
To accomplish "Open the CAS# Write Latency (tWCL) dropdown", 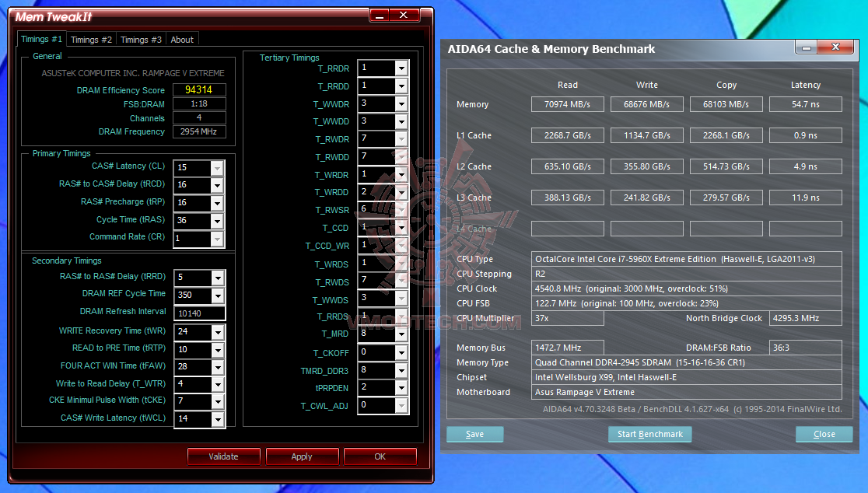I will 218,419.
